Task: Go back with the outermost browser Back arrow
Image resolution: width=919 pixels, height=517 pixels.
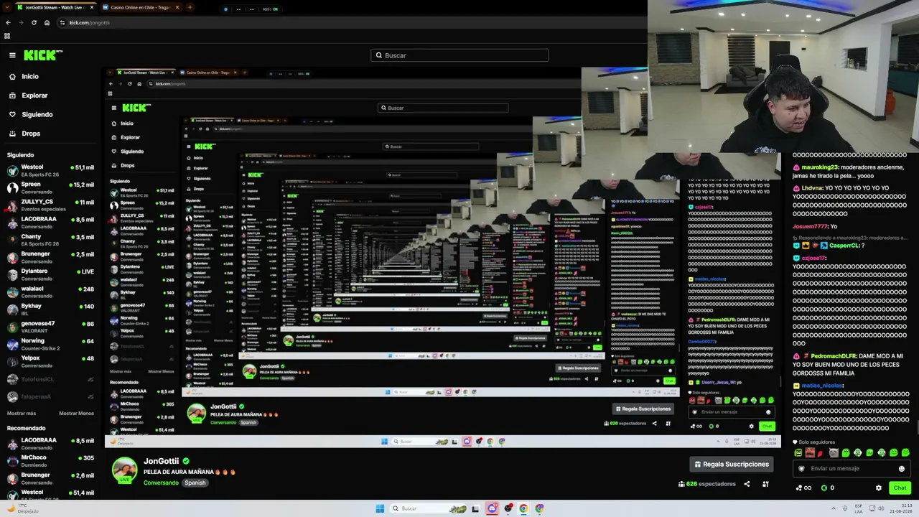Action: [8, 22]
